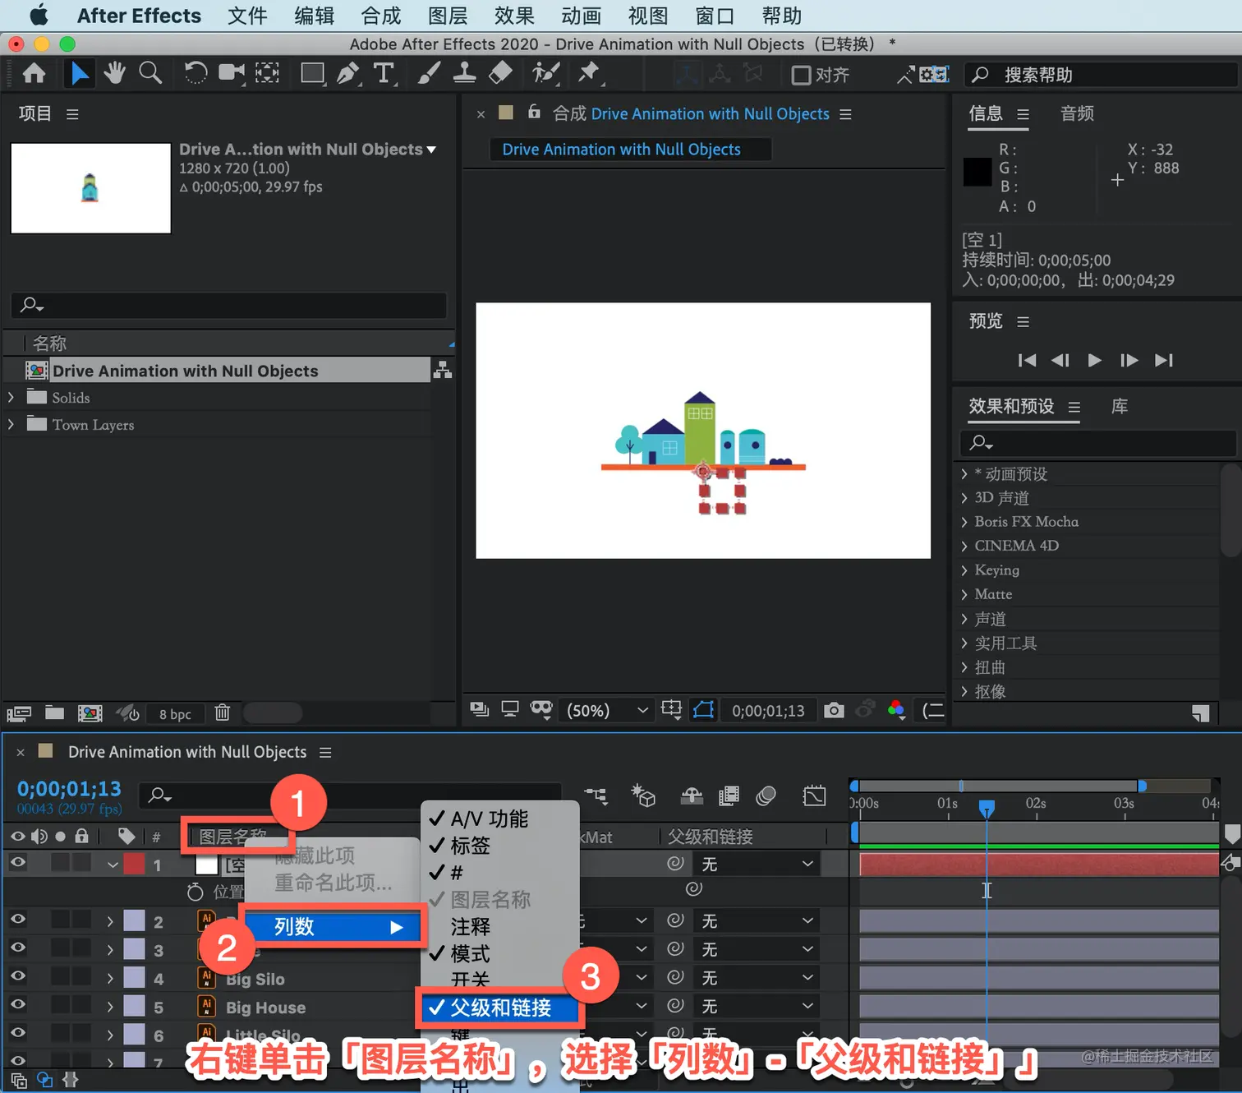This screenshot has width=1242, height=1093.
Task: Hide layer 1 with its eye icon
Action: (x=17, y=862)
